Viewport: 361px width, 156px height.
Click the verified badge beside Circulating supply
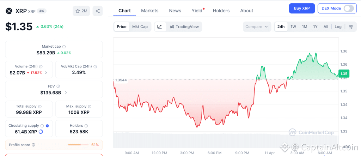[47, 126]
